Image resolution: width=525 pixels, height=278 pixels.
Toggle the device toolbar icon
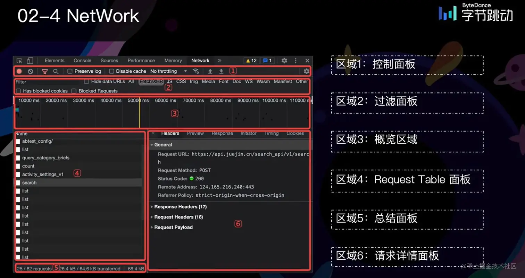coord(30,61)
